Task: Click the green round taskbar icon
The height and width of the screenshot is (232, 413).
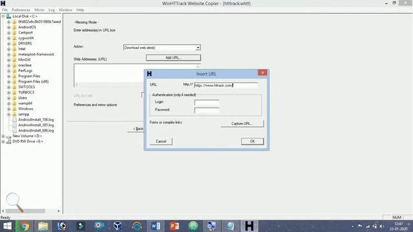Action: click(x=193, y=226)
